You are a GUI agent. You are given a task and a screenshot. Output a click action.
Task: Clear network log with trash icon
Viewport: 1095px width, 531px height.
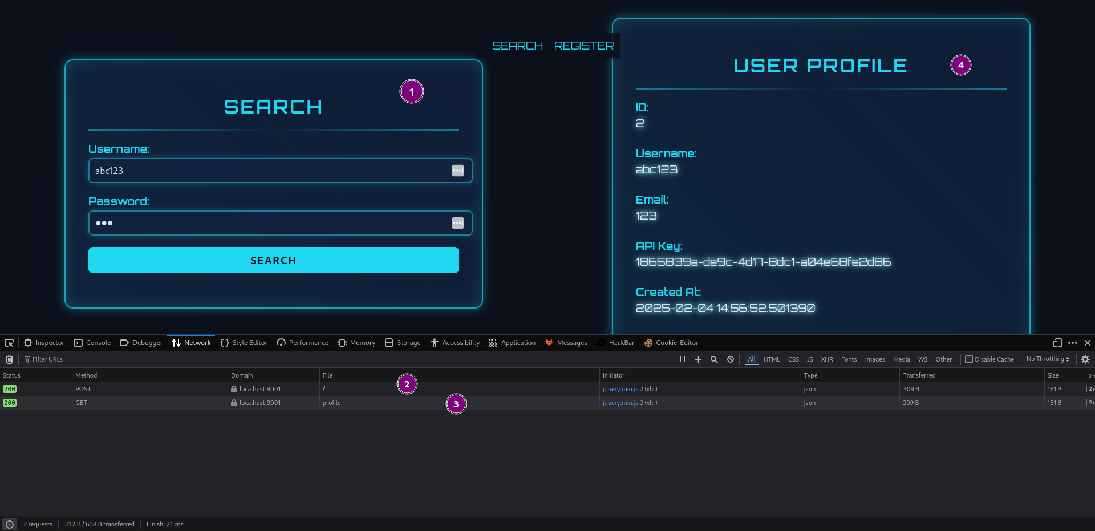[9, 359]
